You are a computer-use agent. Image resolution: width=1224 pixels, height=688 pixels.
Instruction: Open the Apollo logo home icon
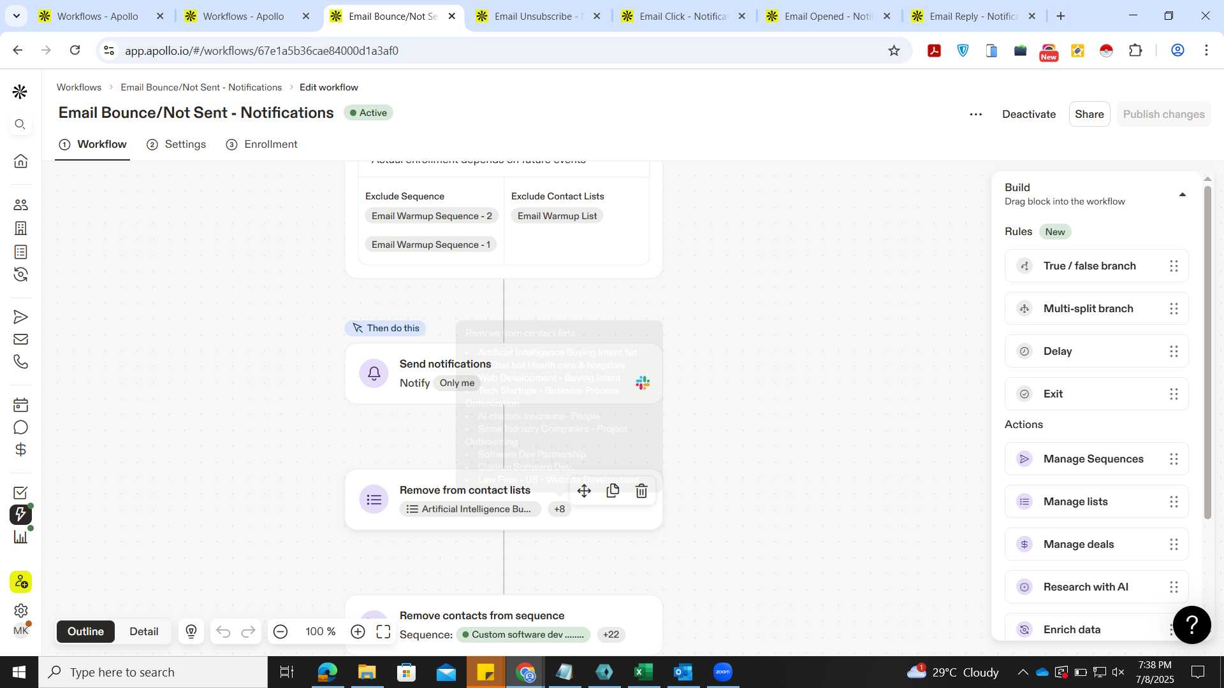[20, 92]
